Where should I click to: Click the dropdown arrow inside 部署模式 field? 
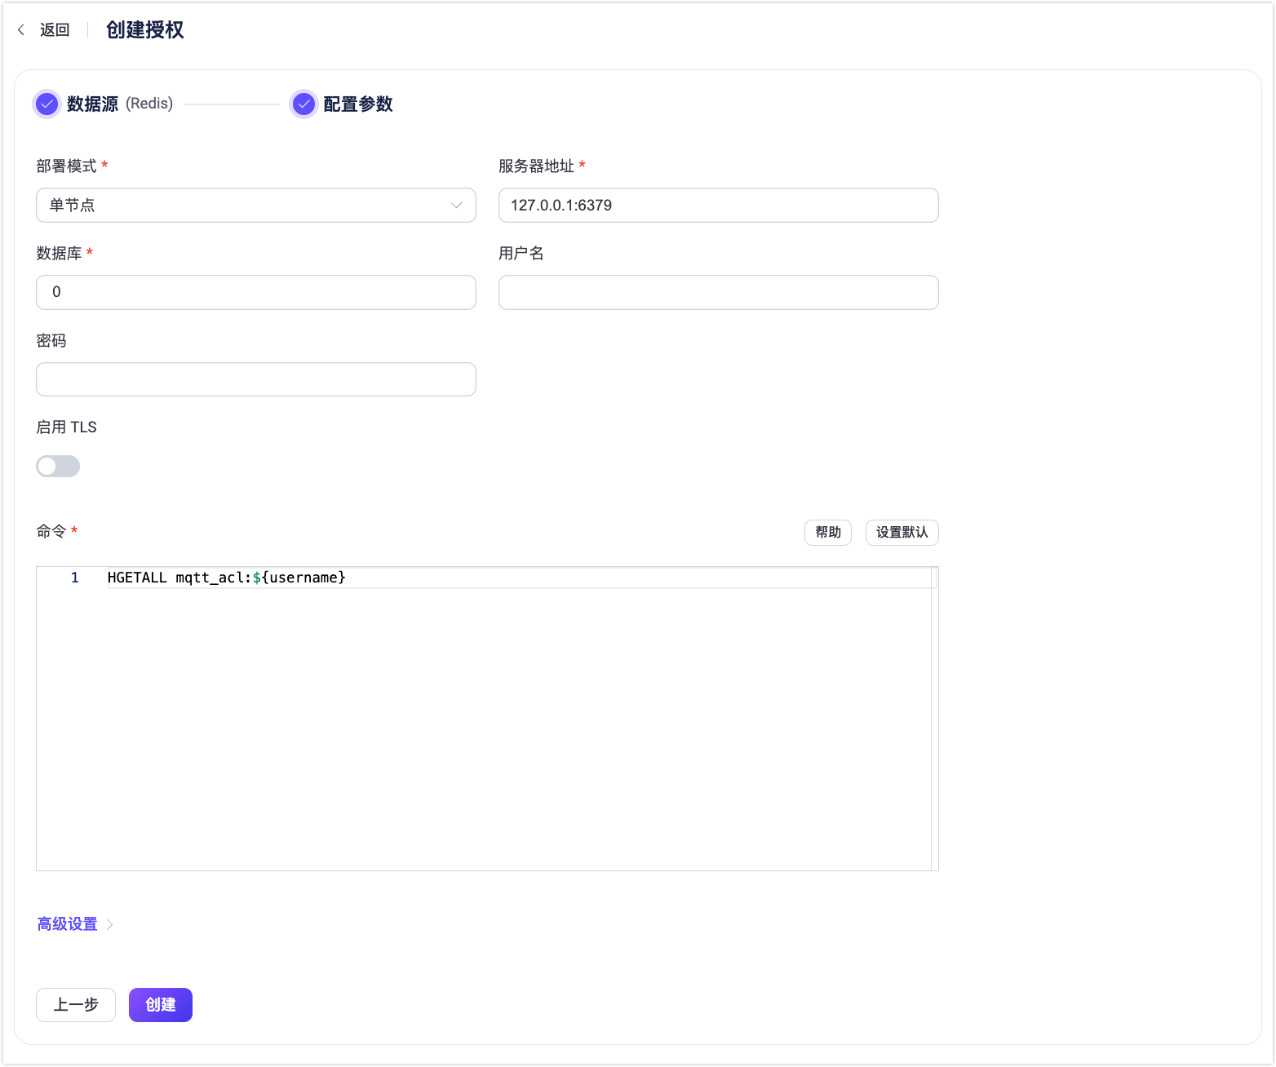pyautogui.click(x=456, y=206)
